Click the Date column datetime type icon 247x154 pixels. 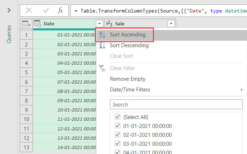click(38, 24)
